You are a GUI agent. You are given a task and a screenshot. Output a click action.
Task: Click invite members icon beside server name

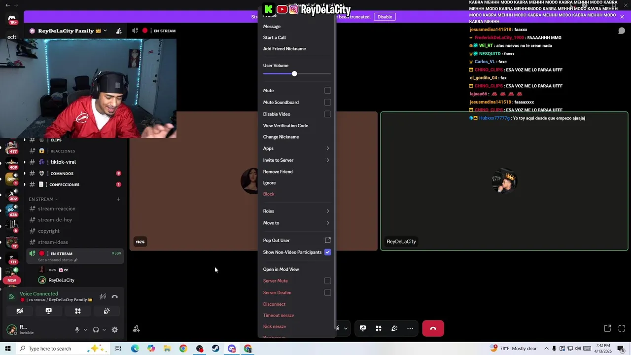click(x=119, y=31)
